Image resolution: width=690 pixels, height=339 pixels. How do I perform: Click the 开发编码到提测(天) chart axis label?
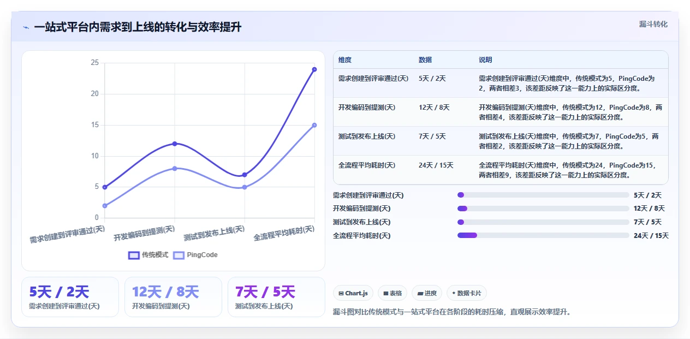click(144, 233)
